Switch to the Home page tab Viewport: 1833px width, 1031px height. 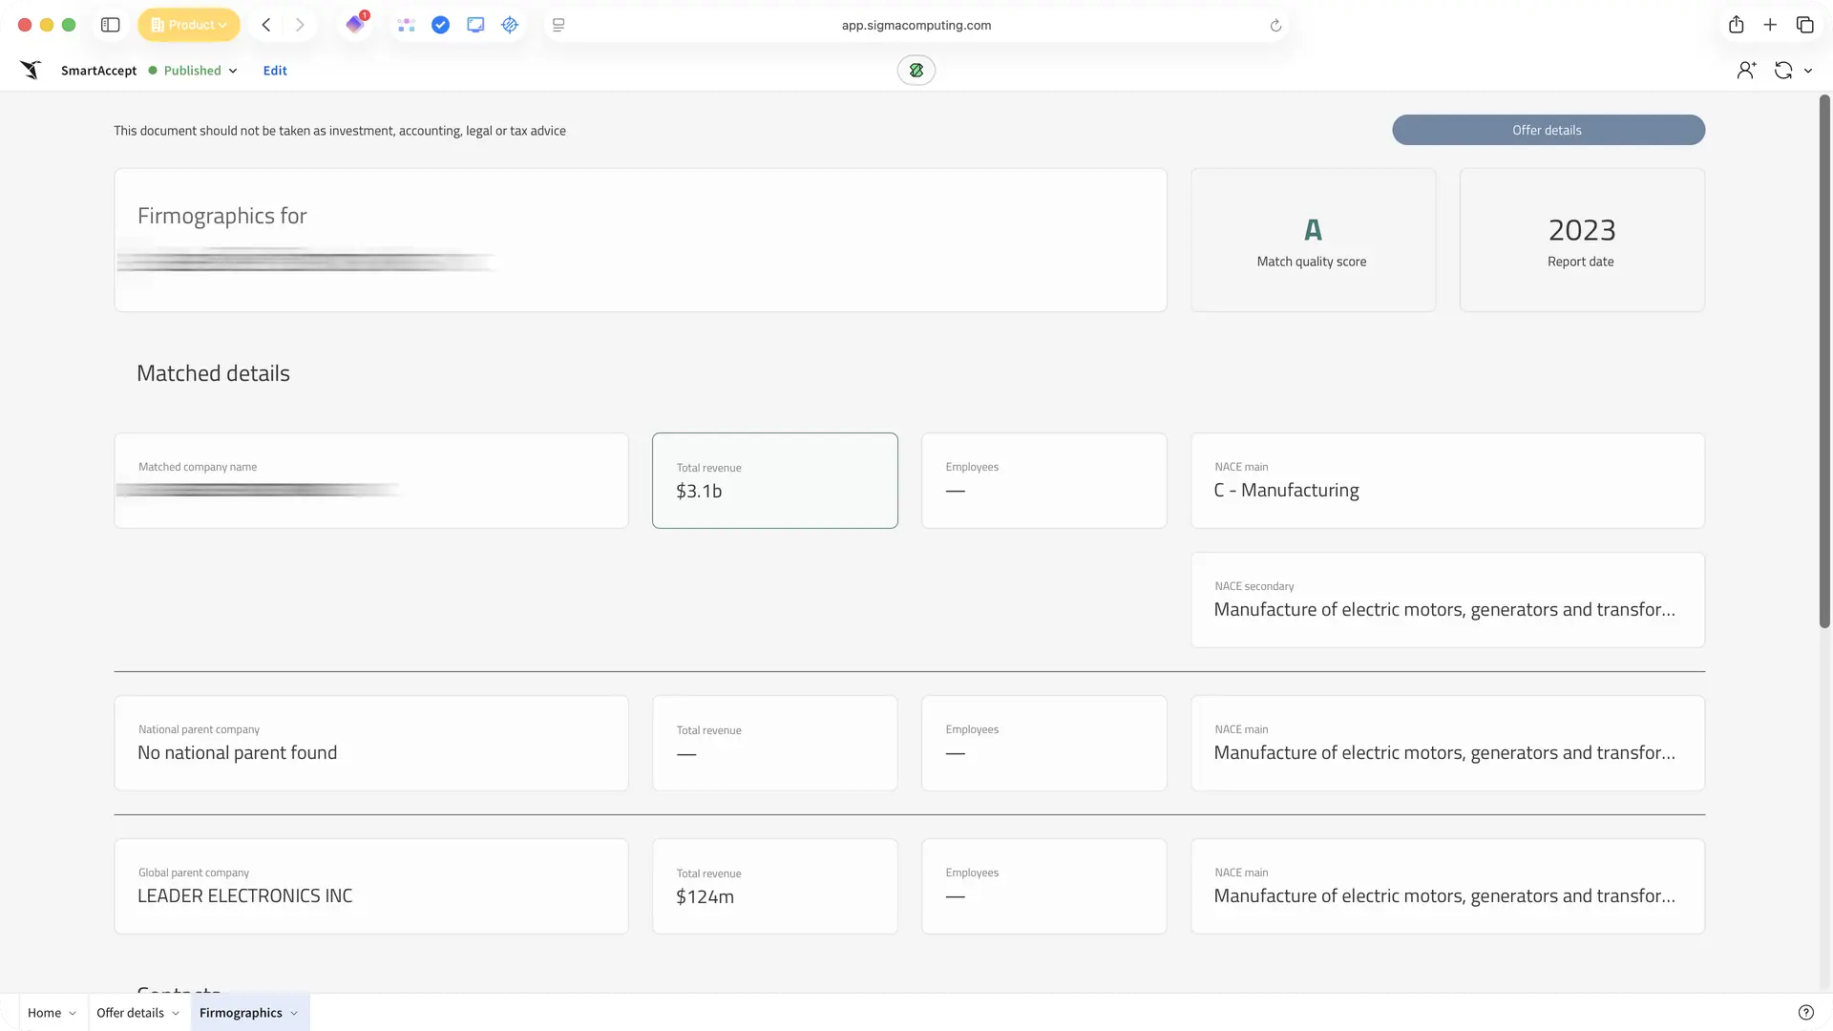pos(44,1013)
